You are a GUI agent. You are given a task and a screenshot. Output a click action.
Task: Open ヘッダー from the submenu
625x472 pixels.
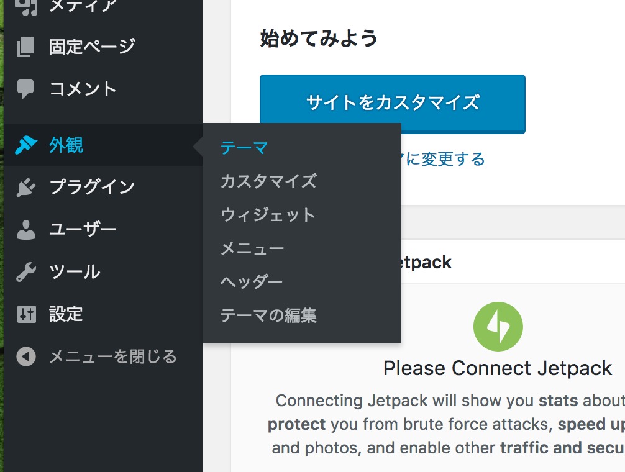coord(252,282)
